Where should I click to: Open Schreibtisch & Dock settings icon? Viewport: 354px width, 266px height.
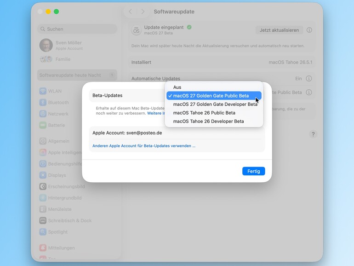point(43,220)
